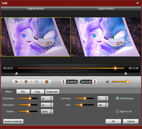Viewport: 142px width, 129px height.
Task: Click the playback volume slider knob
Action: [x=128, y=82]
